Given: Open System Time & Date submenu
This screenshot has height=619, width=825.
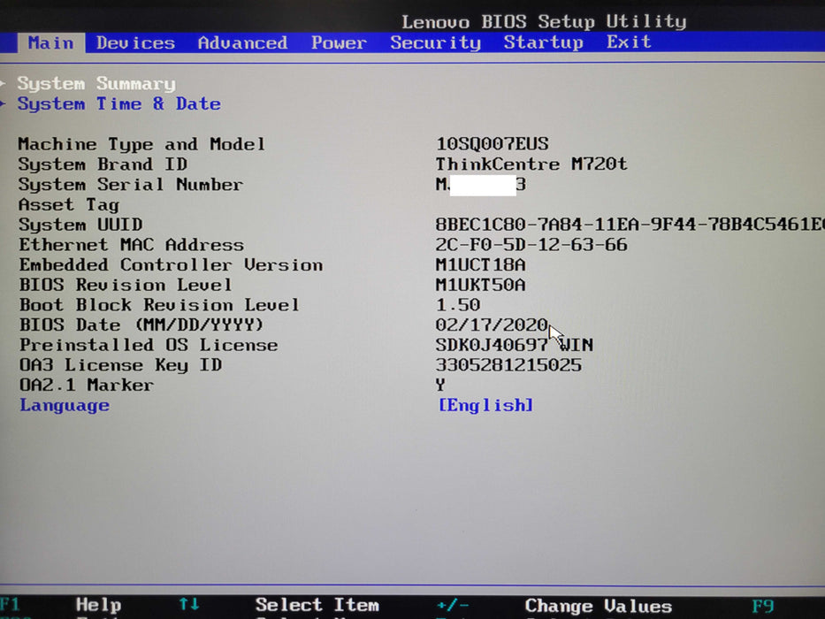Looking at the screenshot, I should [x=118, y=104].
